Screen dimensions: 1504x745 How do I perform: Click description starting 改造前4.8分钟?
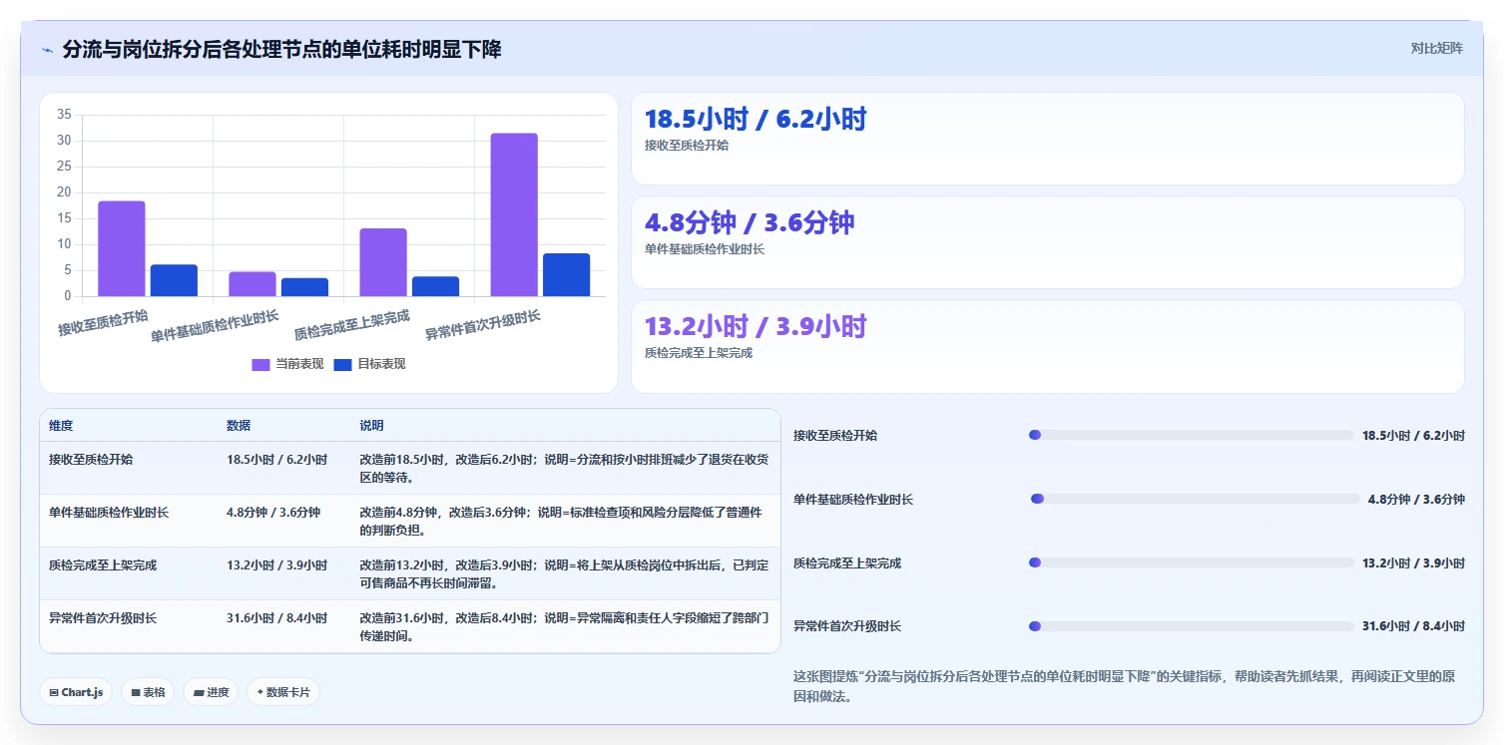561,522
